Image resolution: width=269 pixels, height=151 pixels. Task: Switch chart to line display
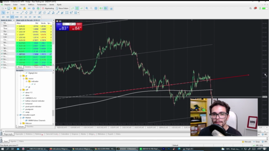82,8
